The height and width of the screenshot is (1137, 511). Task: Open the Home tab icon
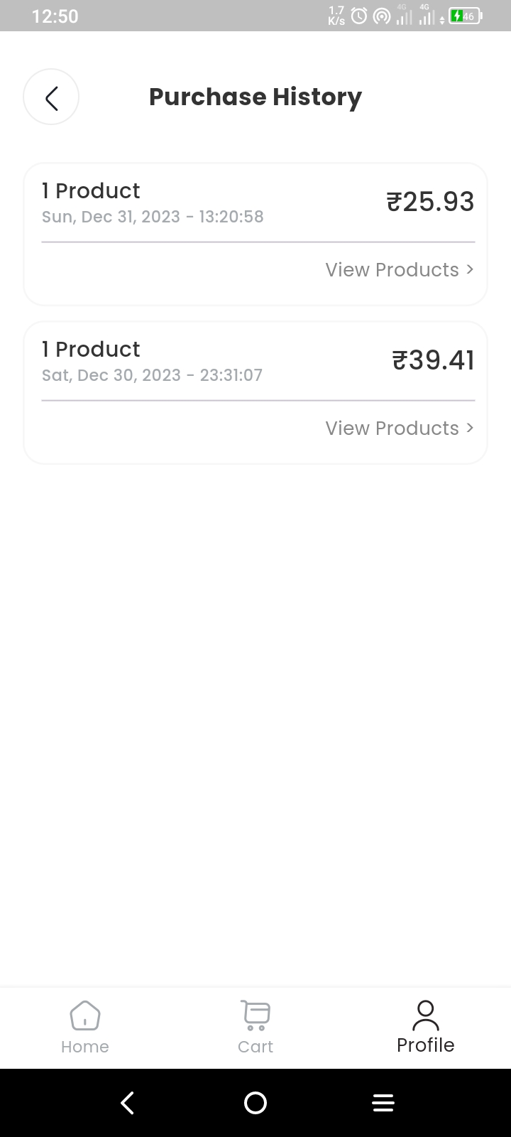(85, 1015)
